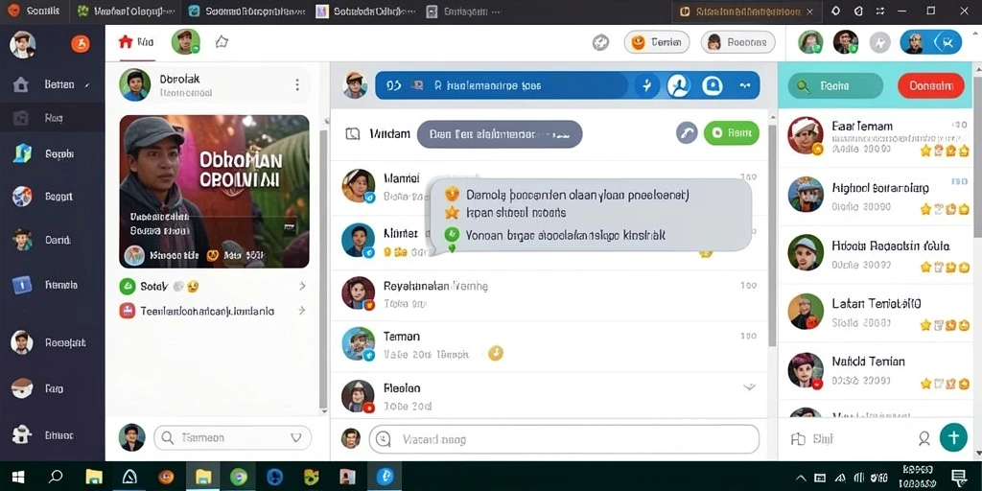Click the Vacad message input field
The height and width of the screenshot is (491, 982).
564,439
